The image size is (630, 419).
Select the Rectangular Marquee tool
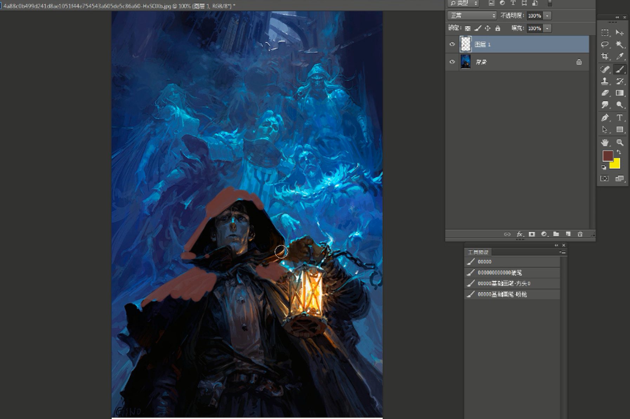click(x=605, y=33)
